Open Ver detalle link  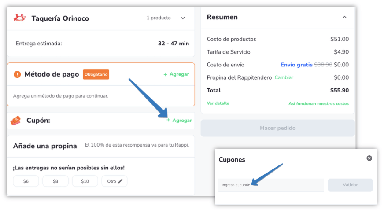point(218,103)
